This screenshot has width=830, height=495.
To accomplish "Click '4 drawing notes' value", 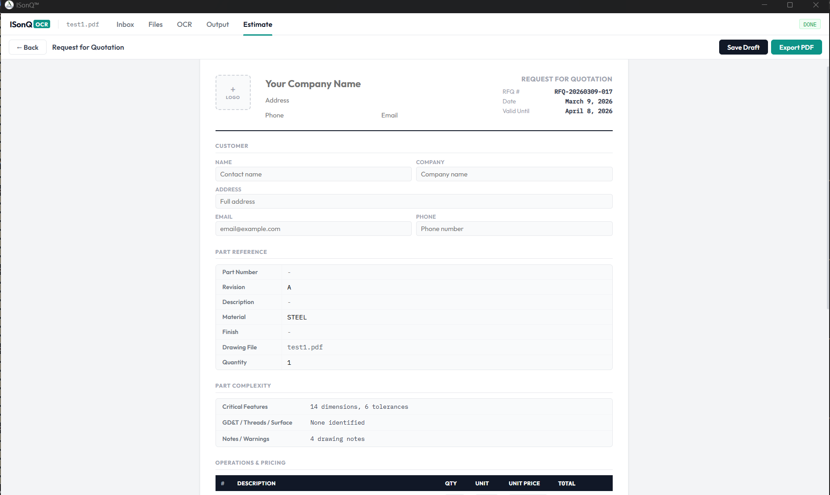I will (337, 439).
